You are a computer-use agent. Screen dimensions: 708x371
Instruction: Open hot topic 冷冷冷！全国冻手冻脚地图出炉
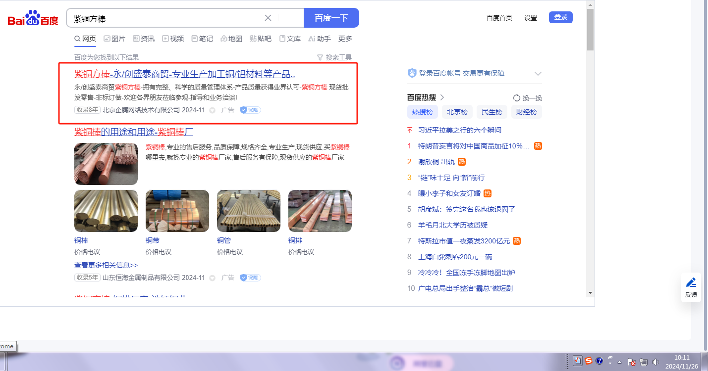point(467,273)
